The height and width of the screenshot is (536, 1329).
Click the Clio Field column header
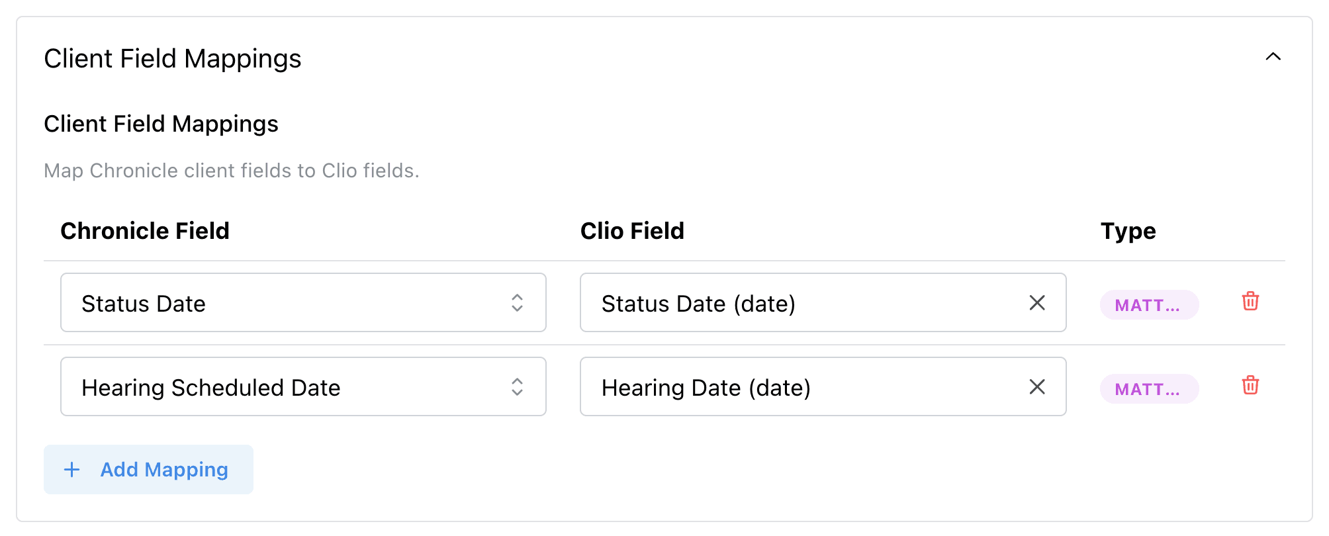point(632,230)
